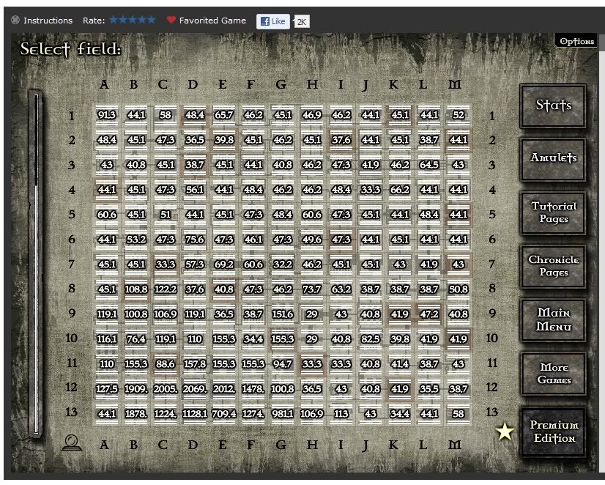Select field B12 showing 1909.

click(x=136, y=389)
